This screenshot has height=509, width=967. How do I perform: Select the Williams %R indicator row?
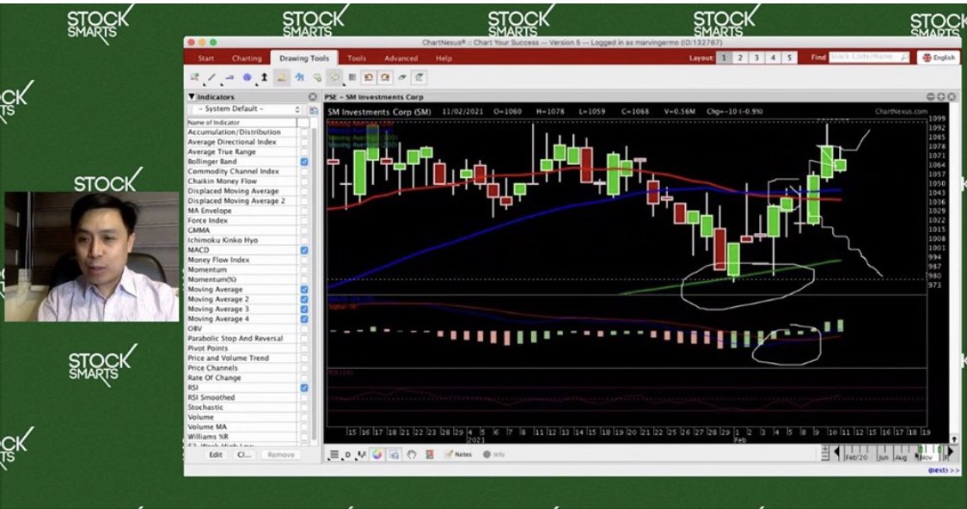pos(242,437)
